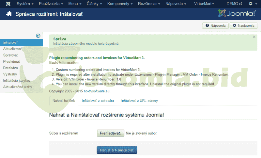Click the Nápoveda help button
Image resolution: width=261 pixels, height=158 pixels.
point(216,26)
